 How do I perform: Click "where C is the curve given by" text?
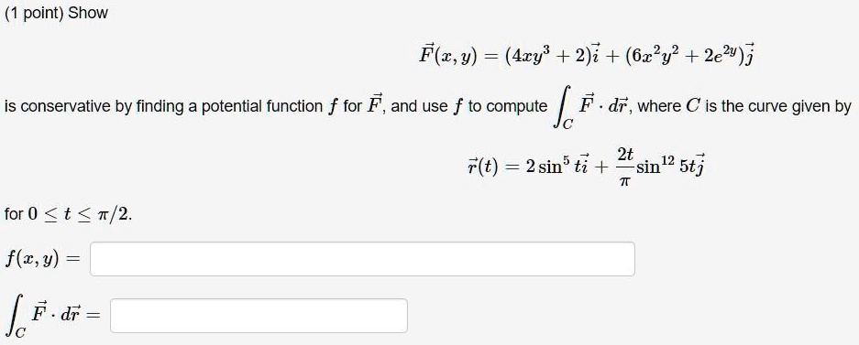tap(745, 106)
